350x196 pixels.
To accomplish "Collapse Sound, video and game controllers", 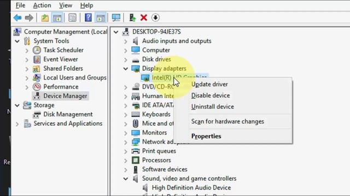I will pos(126,179).
